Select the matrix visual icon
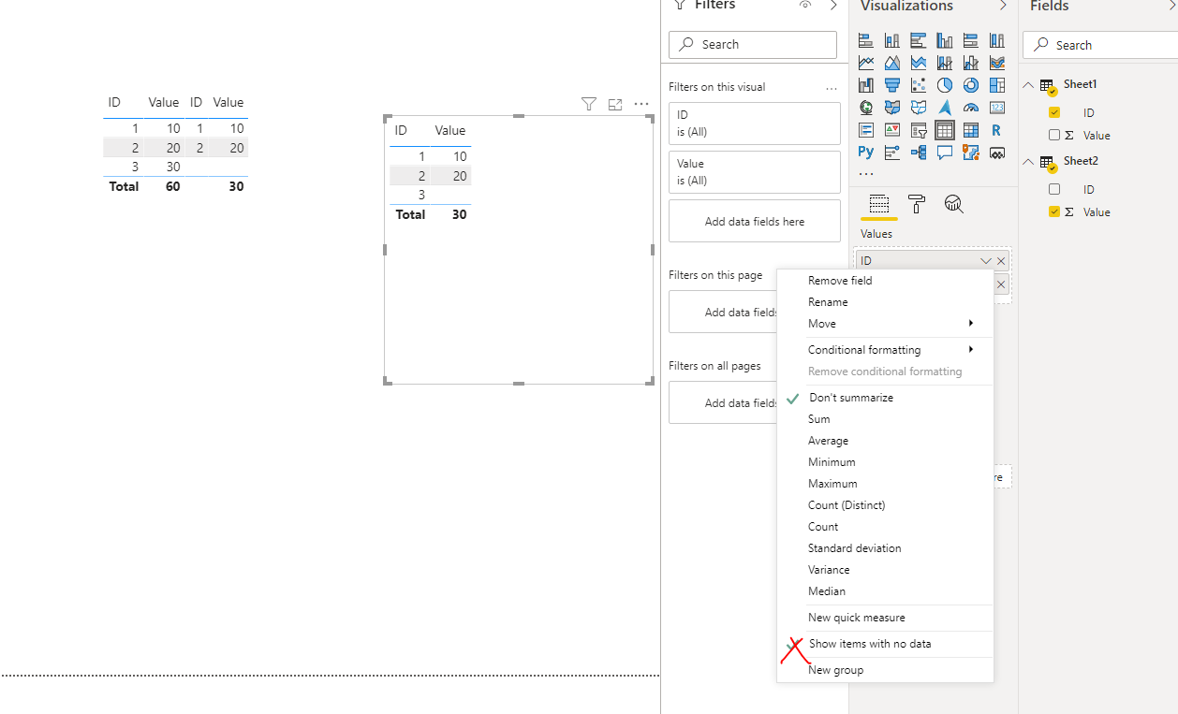 [970, 130]
